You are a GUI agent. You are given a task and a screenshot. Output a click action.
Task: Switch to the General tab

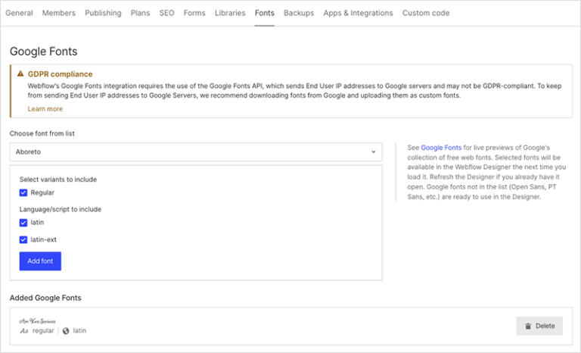point(19,13)
